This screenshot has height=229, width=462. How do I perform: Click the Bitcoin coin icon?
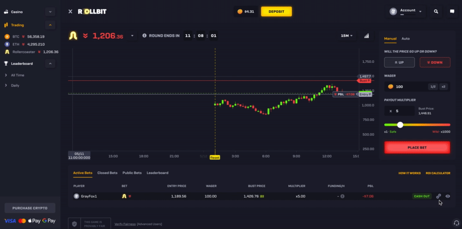pyautogui.click(x=7, y=36)
